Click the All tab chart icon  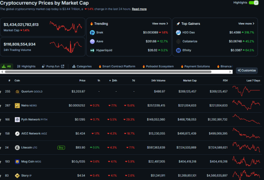tap(4, 66)
